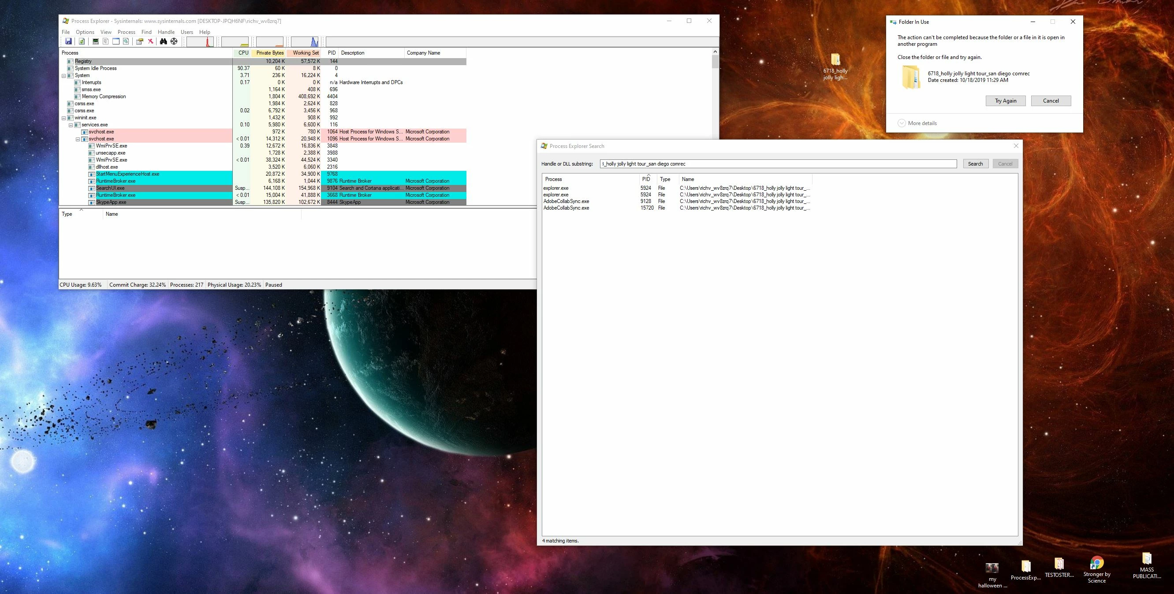Open the Options menu
Image resolution: width=1174 pixels, height=594 pixels.
[85, 32]
